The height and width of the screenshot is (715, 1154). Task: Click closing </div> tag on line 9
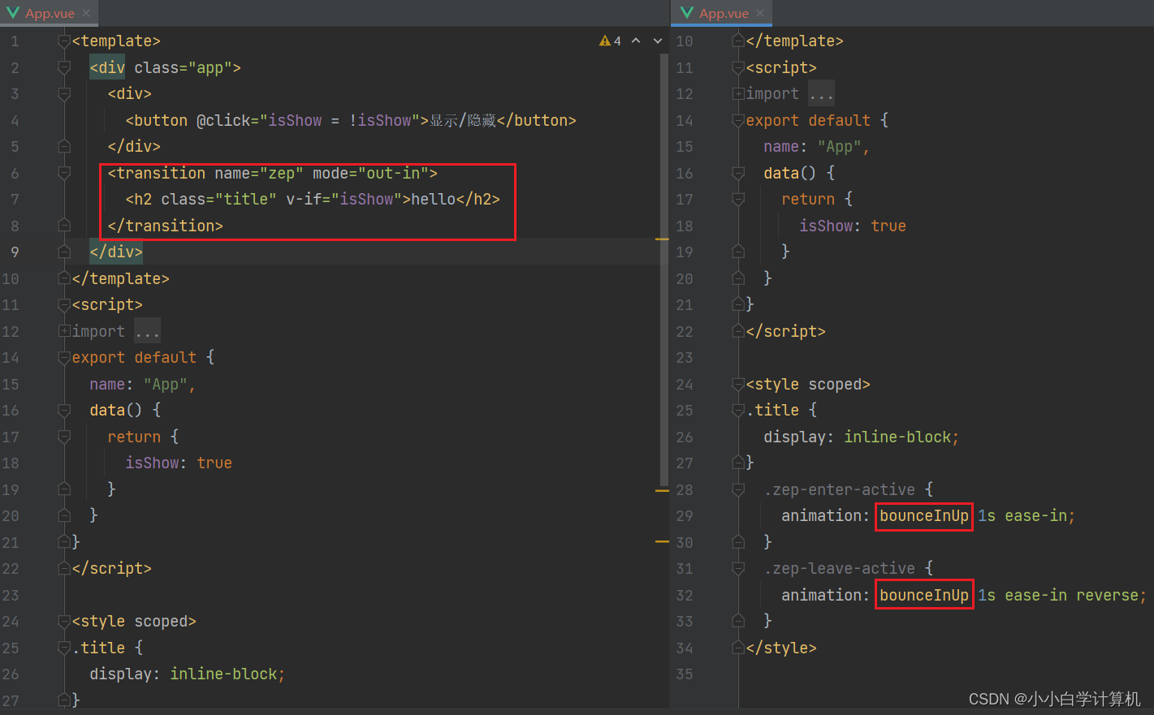point(116,252)
